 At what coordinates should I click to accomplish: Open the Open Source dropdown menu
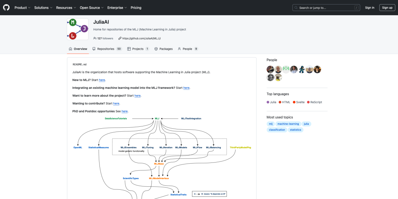92,8
